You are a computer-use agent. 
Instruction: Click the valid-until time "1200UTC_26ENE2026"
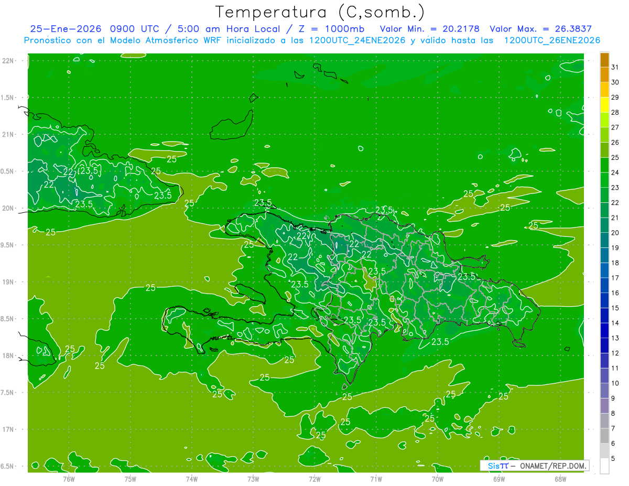pyautogui.click(x=552, y=40)
